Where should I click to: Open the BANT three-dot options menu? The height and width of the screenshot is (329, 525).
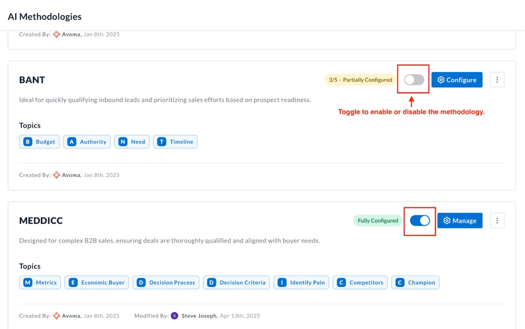pos(497,80)
